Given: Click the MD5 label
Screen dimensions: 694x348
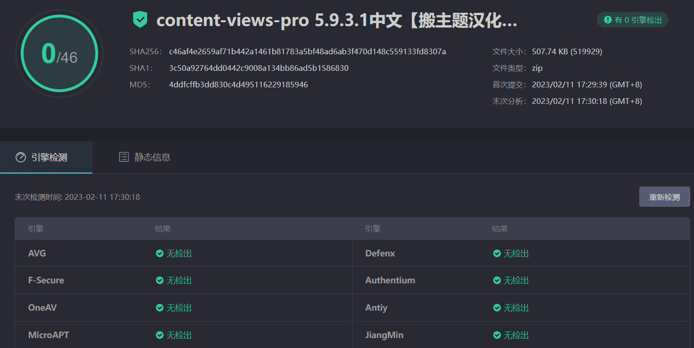Looking at the screenshot, I should pyautogui.click(x=140, y=85).
